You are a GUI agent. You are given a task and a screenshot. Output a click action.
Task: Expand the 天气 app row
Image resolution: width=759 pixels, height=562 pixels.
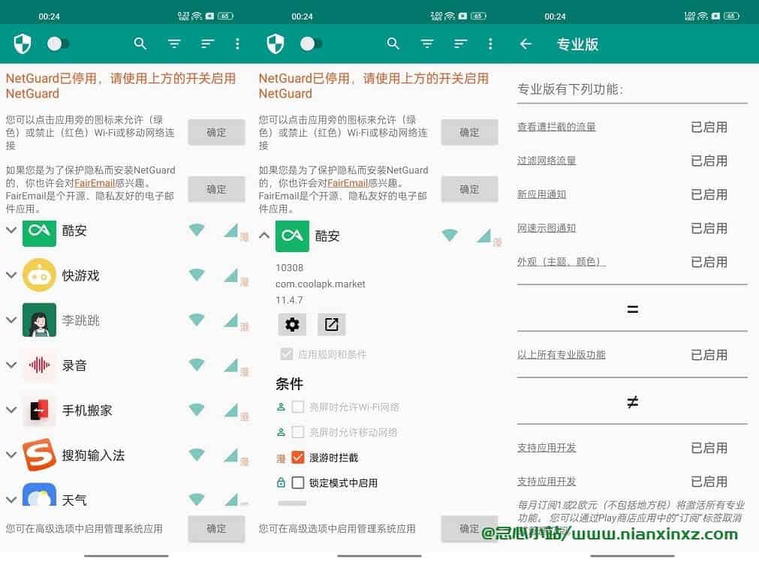click(x=11, y=500)
